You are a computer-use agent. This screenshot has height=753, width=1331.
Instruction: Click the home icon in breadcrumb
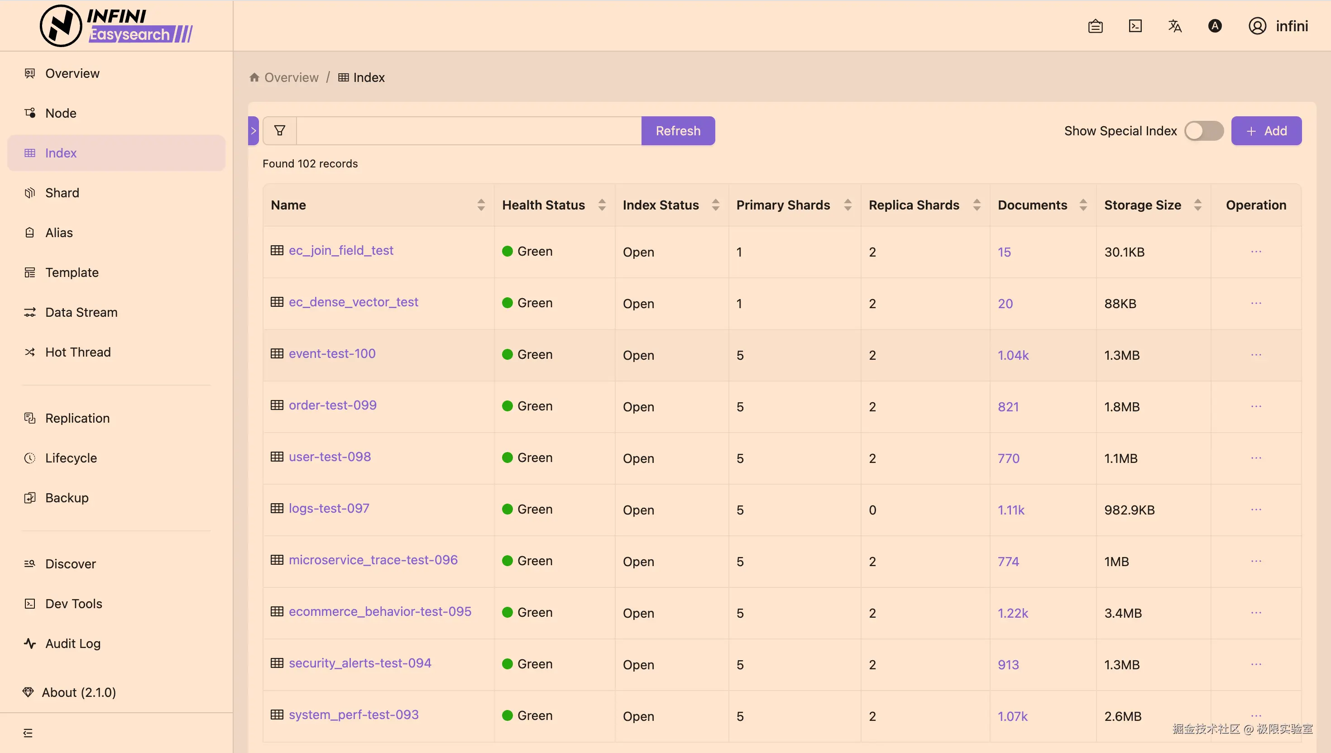254,77
